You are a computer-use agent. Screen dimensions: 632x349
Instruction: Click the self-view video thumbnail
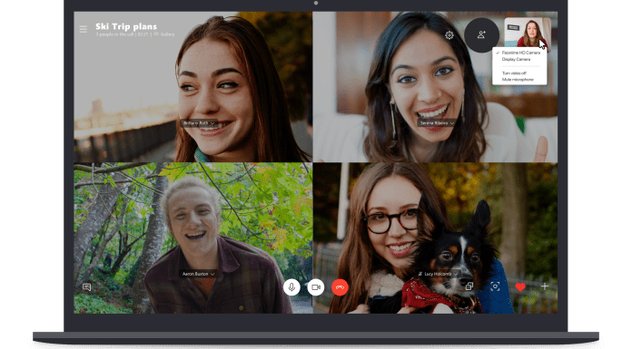[528, 33]
